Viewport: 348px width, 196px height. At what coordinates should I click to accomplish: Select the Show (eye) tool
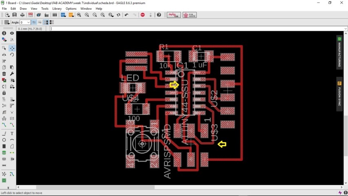pyautogui.click(x=12, y=33)
